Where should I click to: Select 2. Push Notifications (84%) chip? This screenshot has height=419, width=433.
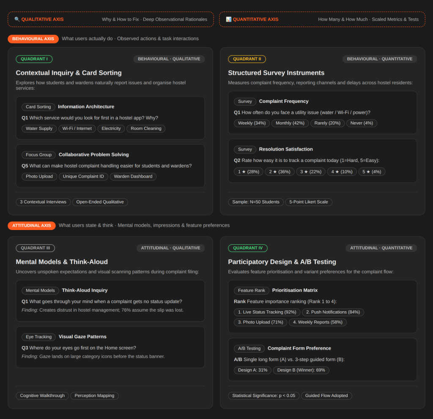(x=333, y=312)
